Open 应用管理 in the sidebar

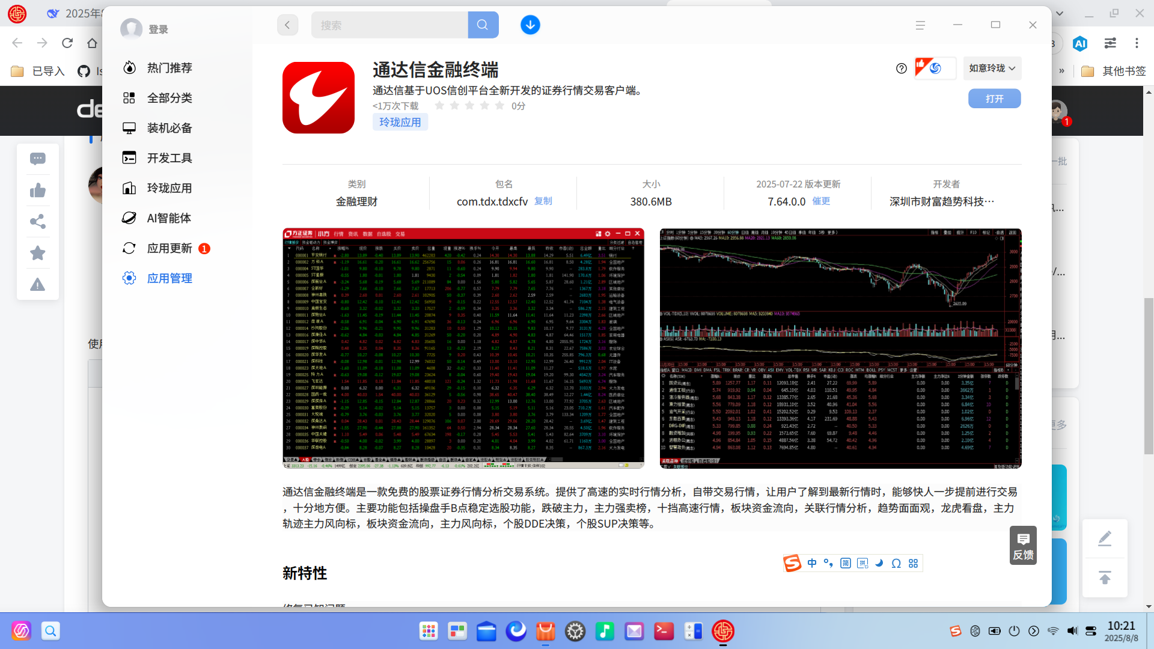(x=170, y=278)
